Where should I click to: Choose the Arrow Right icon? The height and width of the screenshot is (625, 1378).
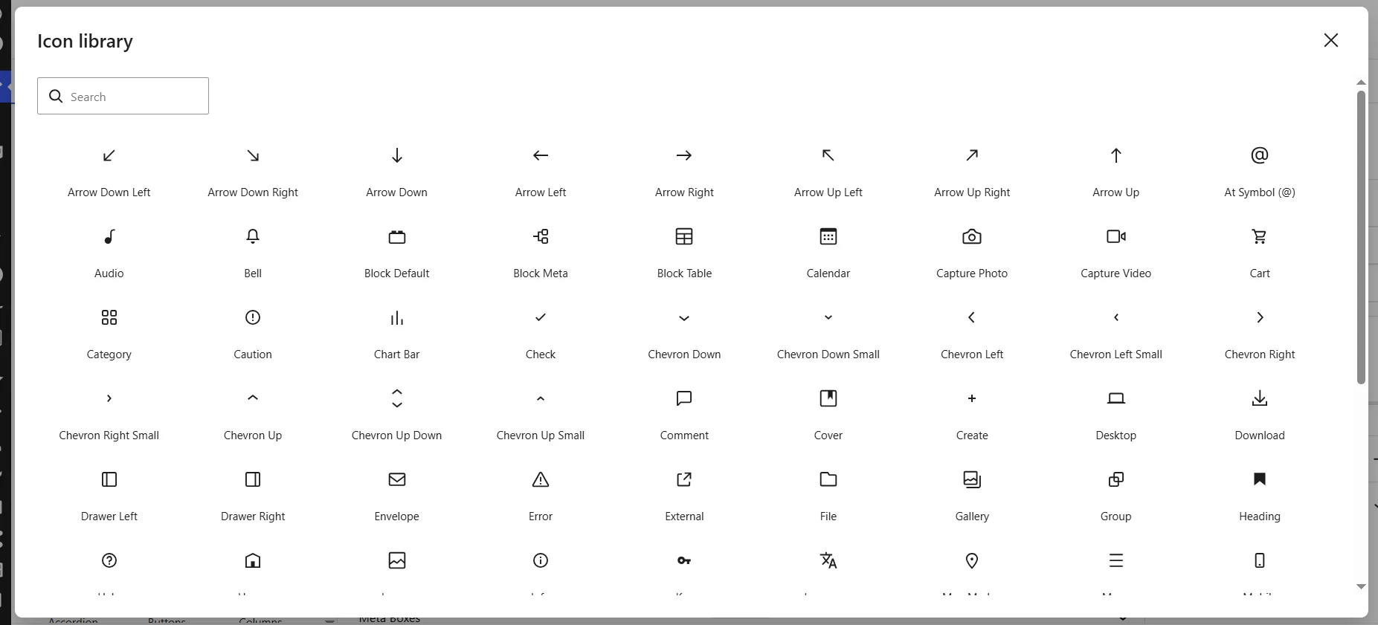pyautogui.click(x=684, y=155)
